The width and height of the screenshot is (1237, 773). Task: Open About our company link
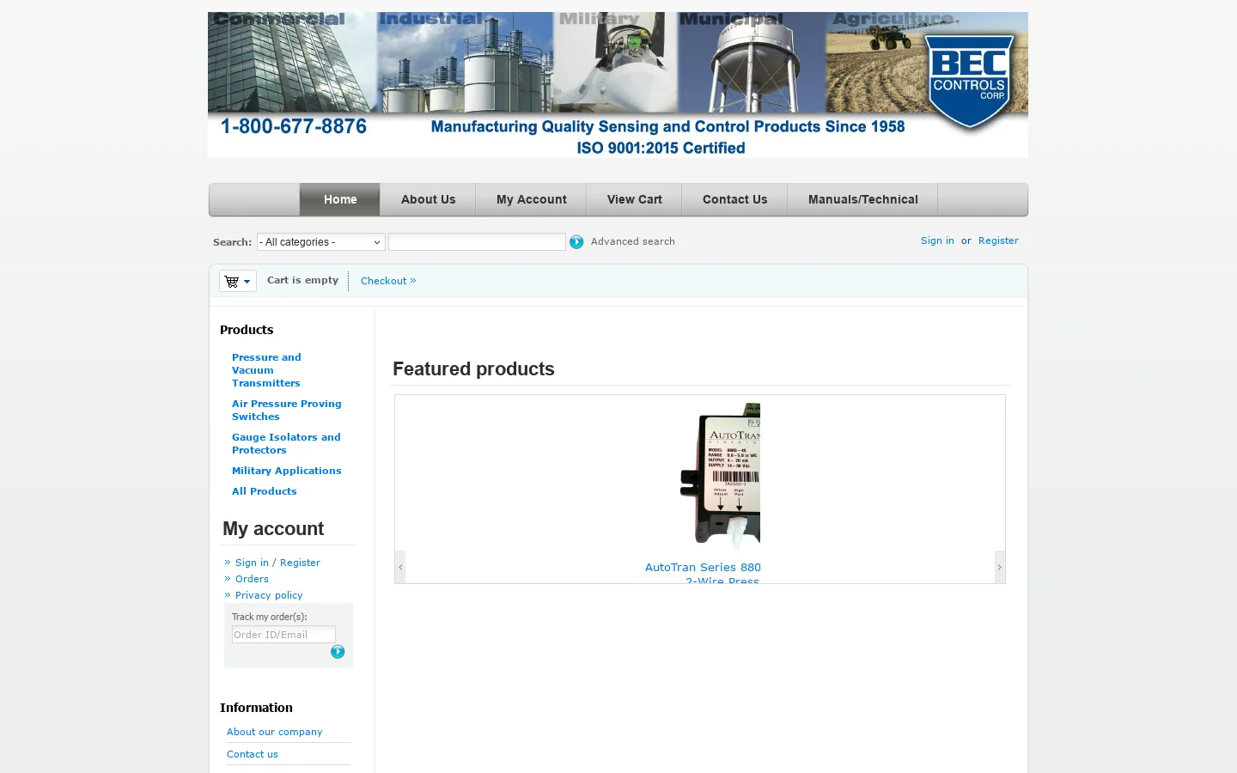point(274,732)
